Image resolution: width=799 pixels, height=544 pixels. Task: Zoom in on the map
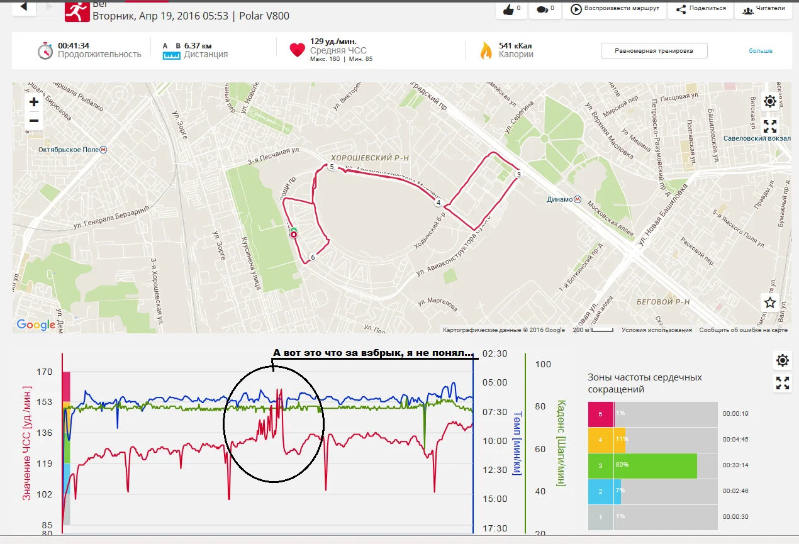(34, 102)
